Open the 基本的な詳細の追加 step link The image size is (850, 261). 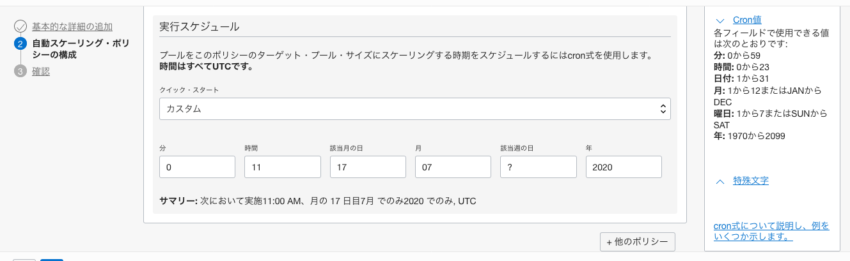(72, 27)
